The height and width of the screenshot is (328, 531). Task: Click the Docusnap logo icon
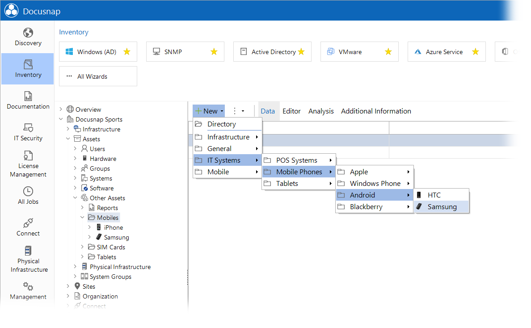pyautogui.click(x=12, y=10)
